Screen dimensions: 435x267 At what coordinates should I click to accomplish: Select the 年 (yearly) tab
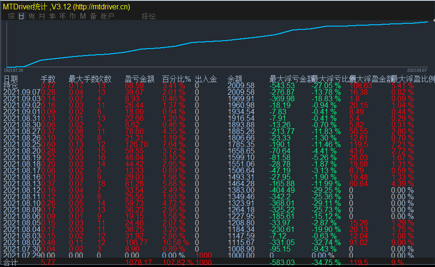point(63,16)
